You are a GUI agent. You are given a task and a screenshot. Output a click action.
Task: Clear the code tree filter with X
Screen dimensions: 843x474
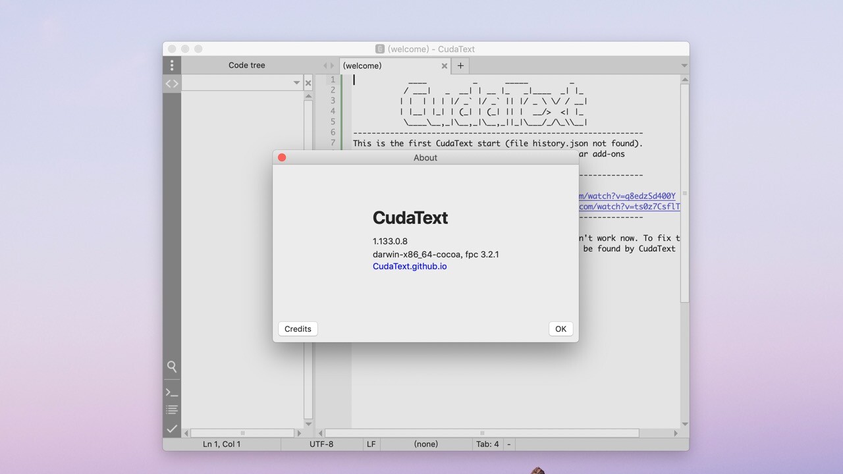point(308,83)
